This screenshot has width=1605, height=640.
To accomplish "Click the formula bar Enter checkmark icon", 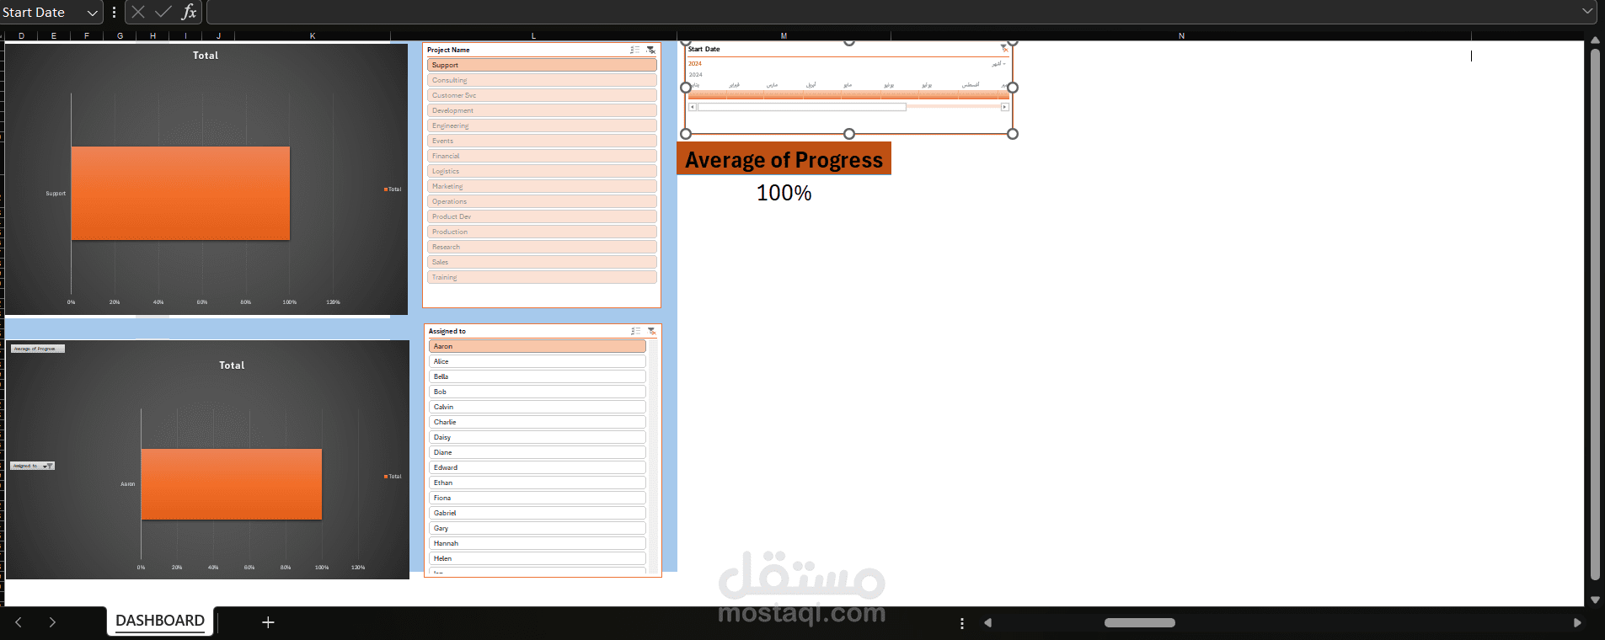I will point(163,12).
